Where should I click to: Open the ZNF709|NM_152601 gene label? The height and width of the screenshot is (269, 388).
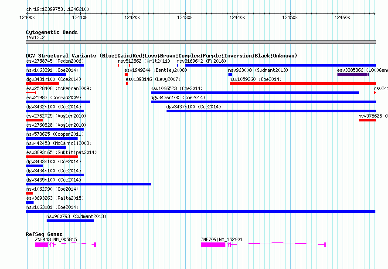(x=222, y=239)
